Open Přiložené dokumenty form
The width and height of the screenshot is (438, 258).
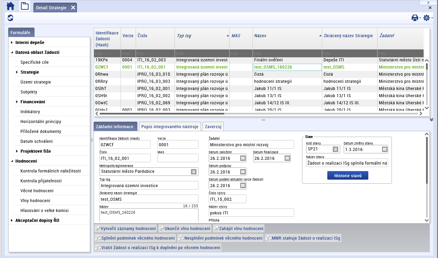pyautogui.click(x=41, y=132)
